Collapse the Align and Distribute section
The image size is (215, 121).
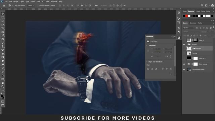[147, 62]
